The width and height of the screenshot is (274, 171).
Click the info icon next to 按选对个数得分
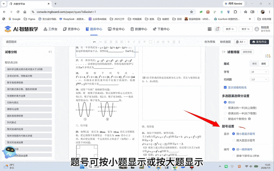click(249, 119)
